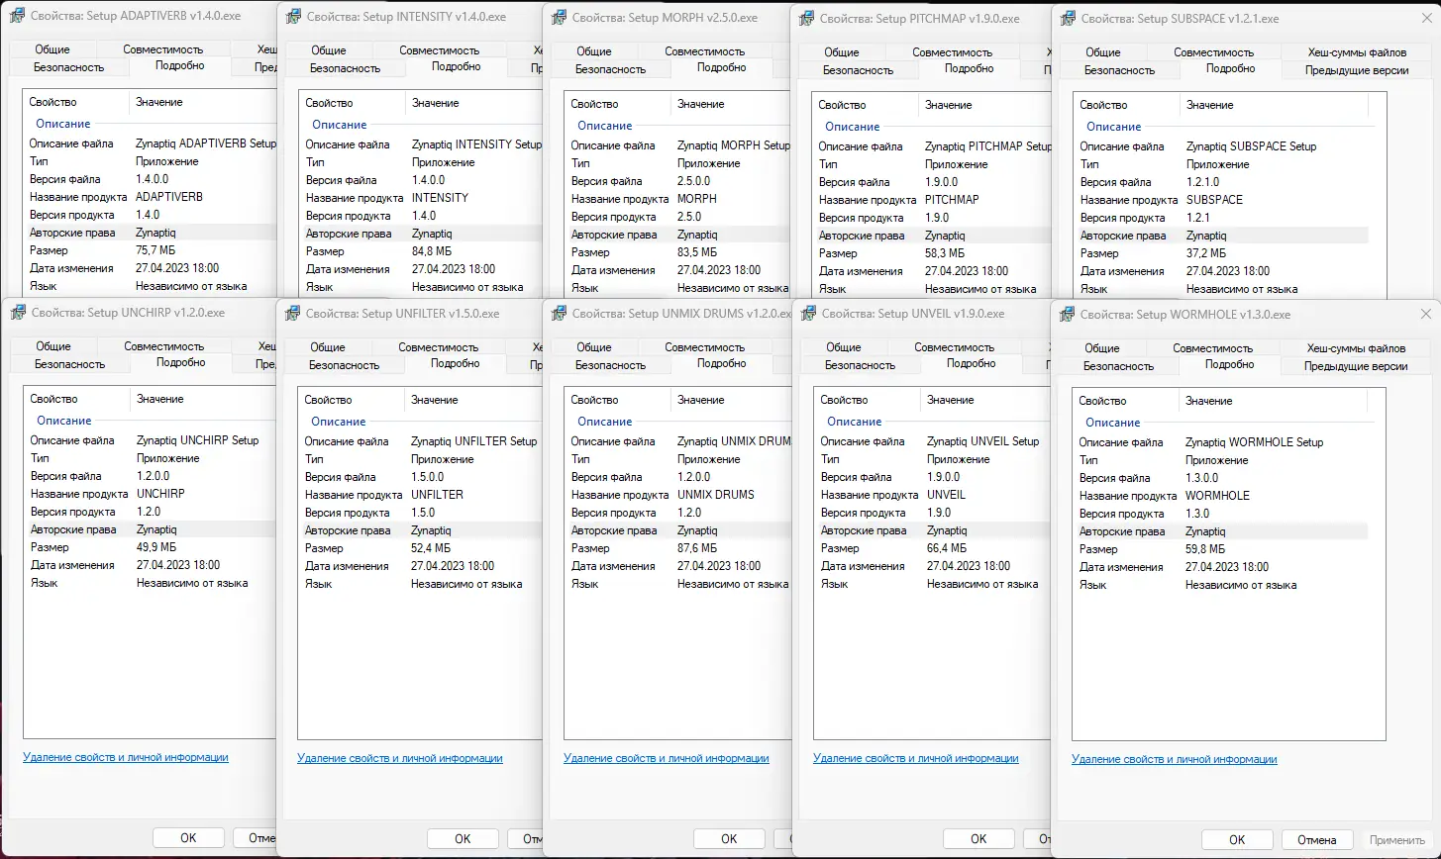
Task: Open Хеш-суммы файлов tab in WORMHOLE window
Action: tap(1356, 348)
